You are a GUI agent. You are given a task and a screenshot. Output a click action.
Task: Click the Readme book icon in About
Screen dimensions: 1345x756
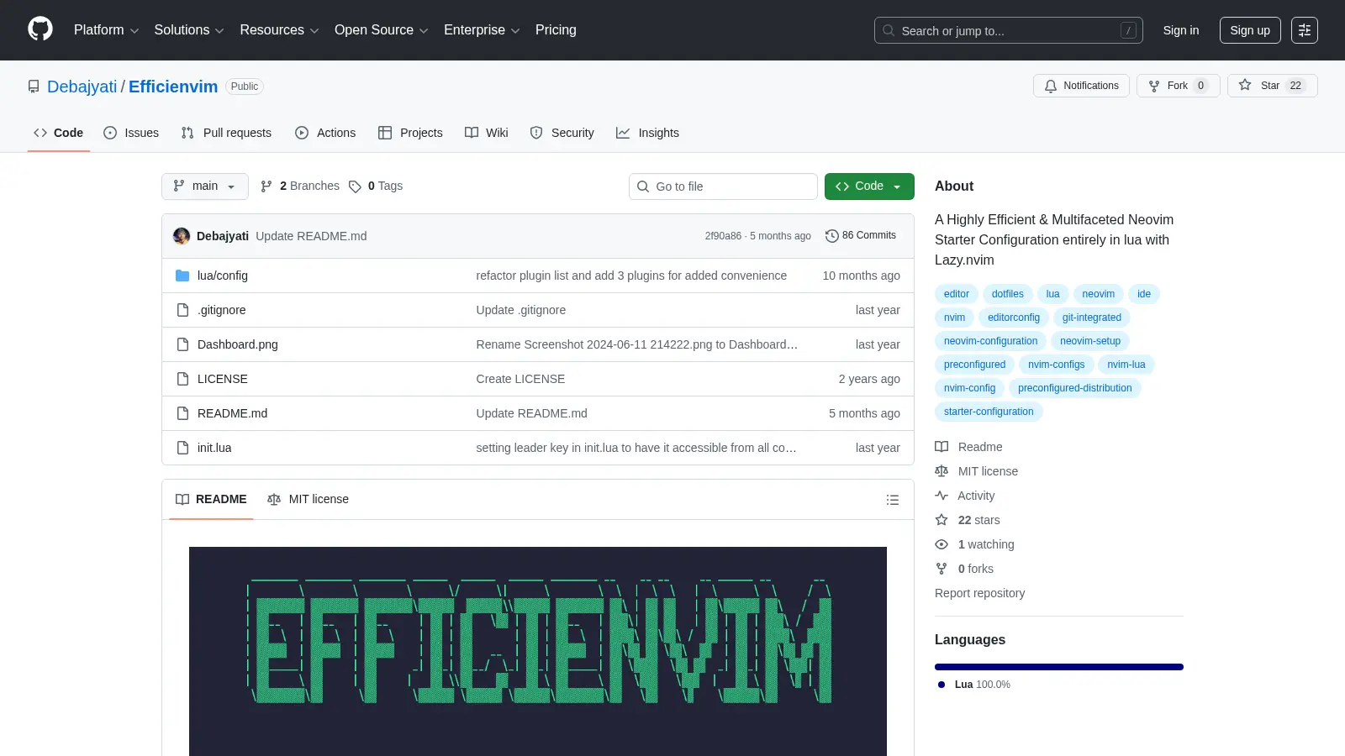coord(941,447)
